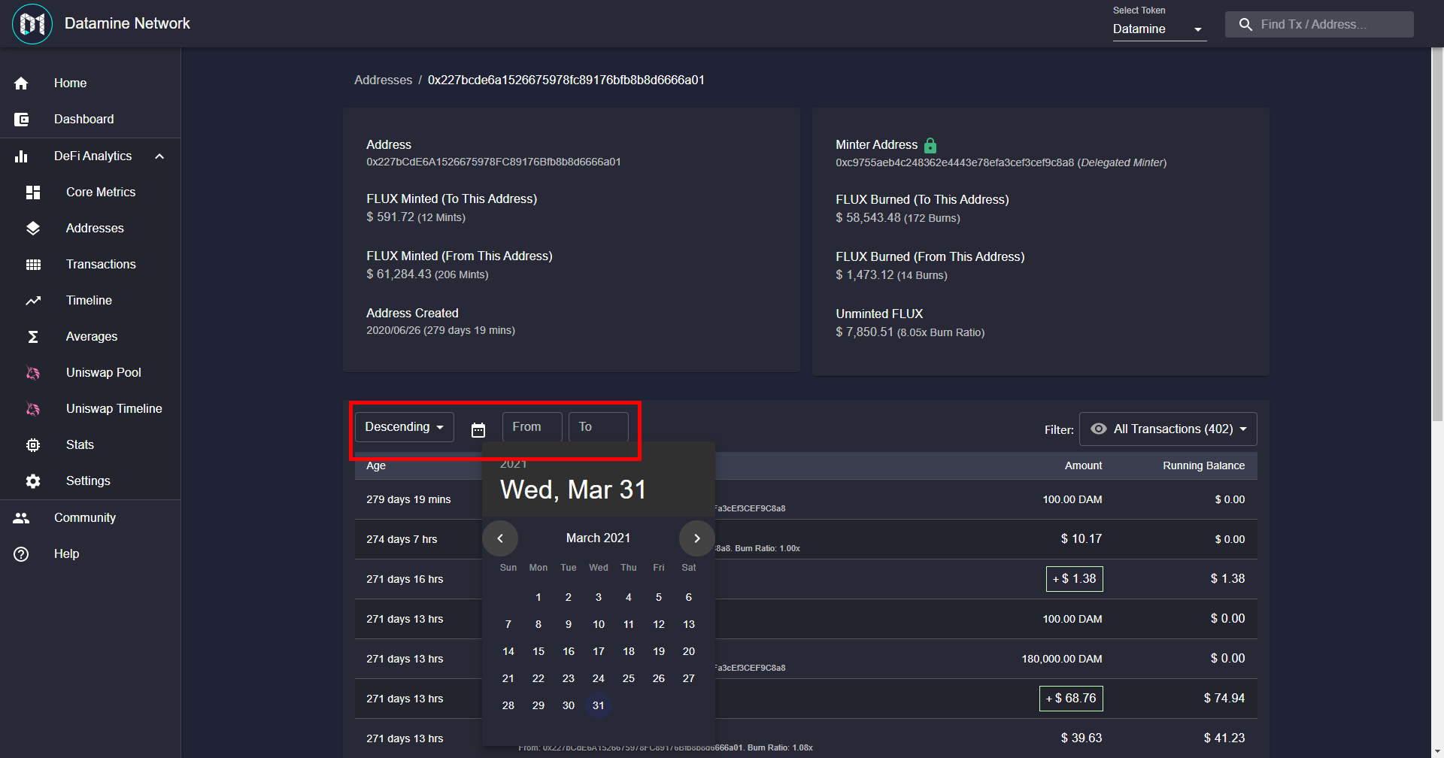Open the Home icon in sidebar
The height and width of the screenshot is (758, 1444).
(21, 83)
